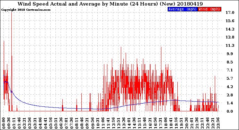This screenshot has height=130, width=239.
Task: Click the 01:46 time axis label
Action: coord(19,123)
